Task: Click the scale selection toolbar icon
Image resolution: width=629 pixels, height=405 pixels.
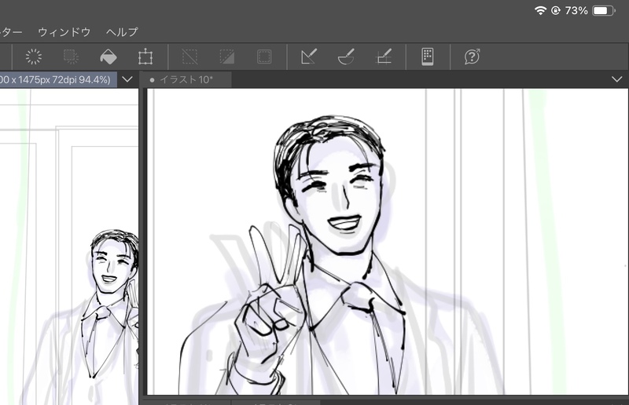Action: [x=71, y=57]
